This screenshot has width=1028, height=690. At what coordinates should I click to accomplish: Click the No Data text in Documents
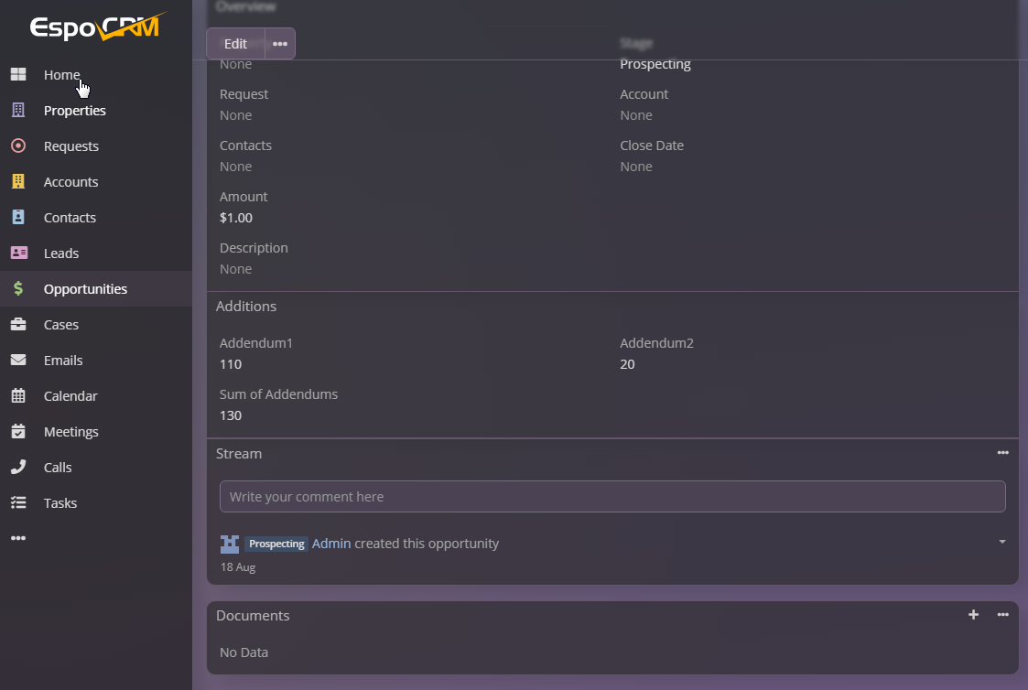[243, 652]
